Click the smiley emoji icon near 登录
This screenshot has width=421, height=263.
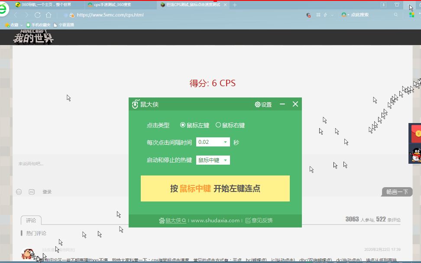[19, 192]
